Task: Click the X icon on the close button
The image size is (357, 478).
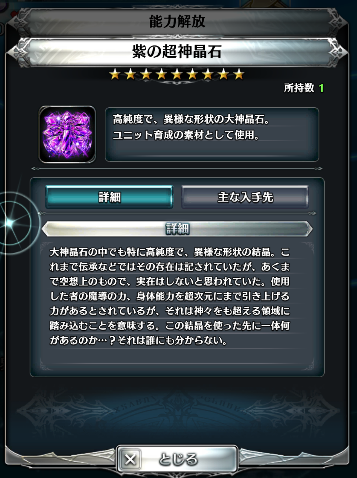Action: (130, 459)
